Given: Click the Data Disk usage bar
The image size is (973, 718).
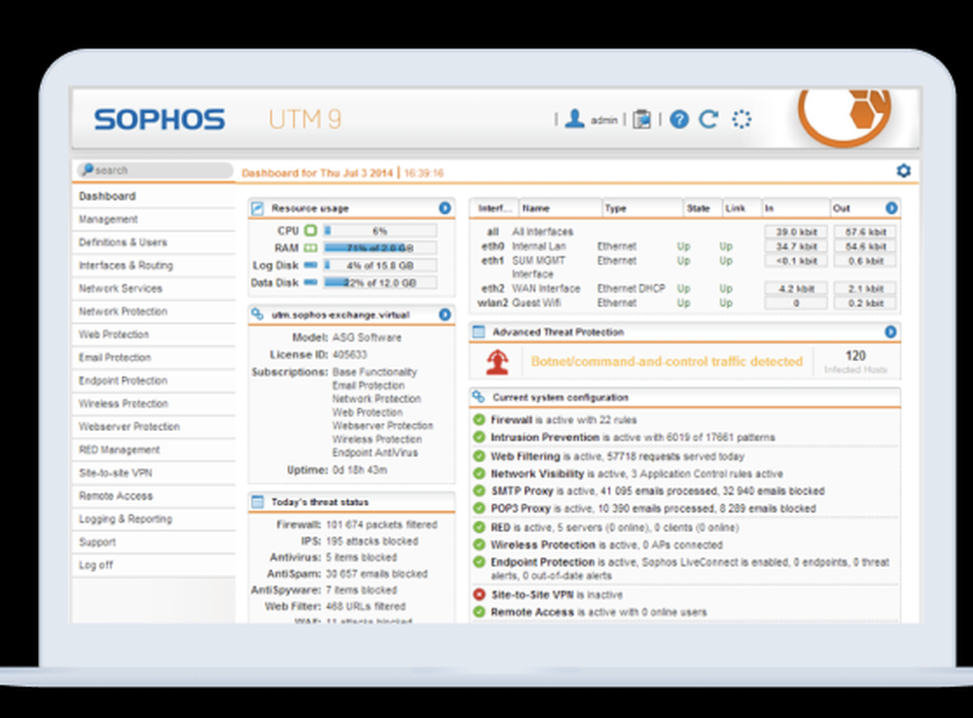Looking at the screenshot, I should tap(379, 282).
